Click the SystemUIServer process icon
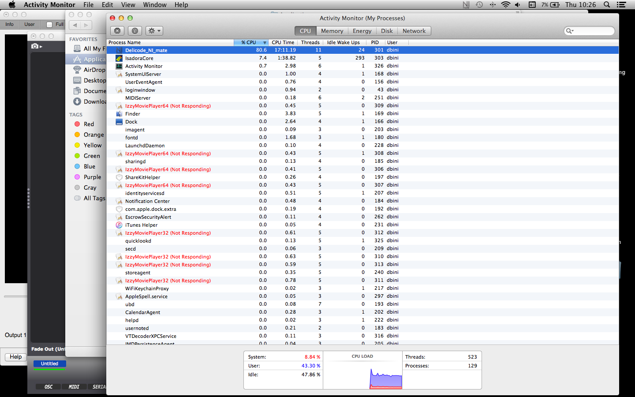The height and width of the screenshot is (397, 635). point(119,74)
